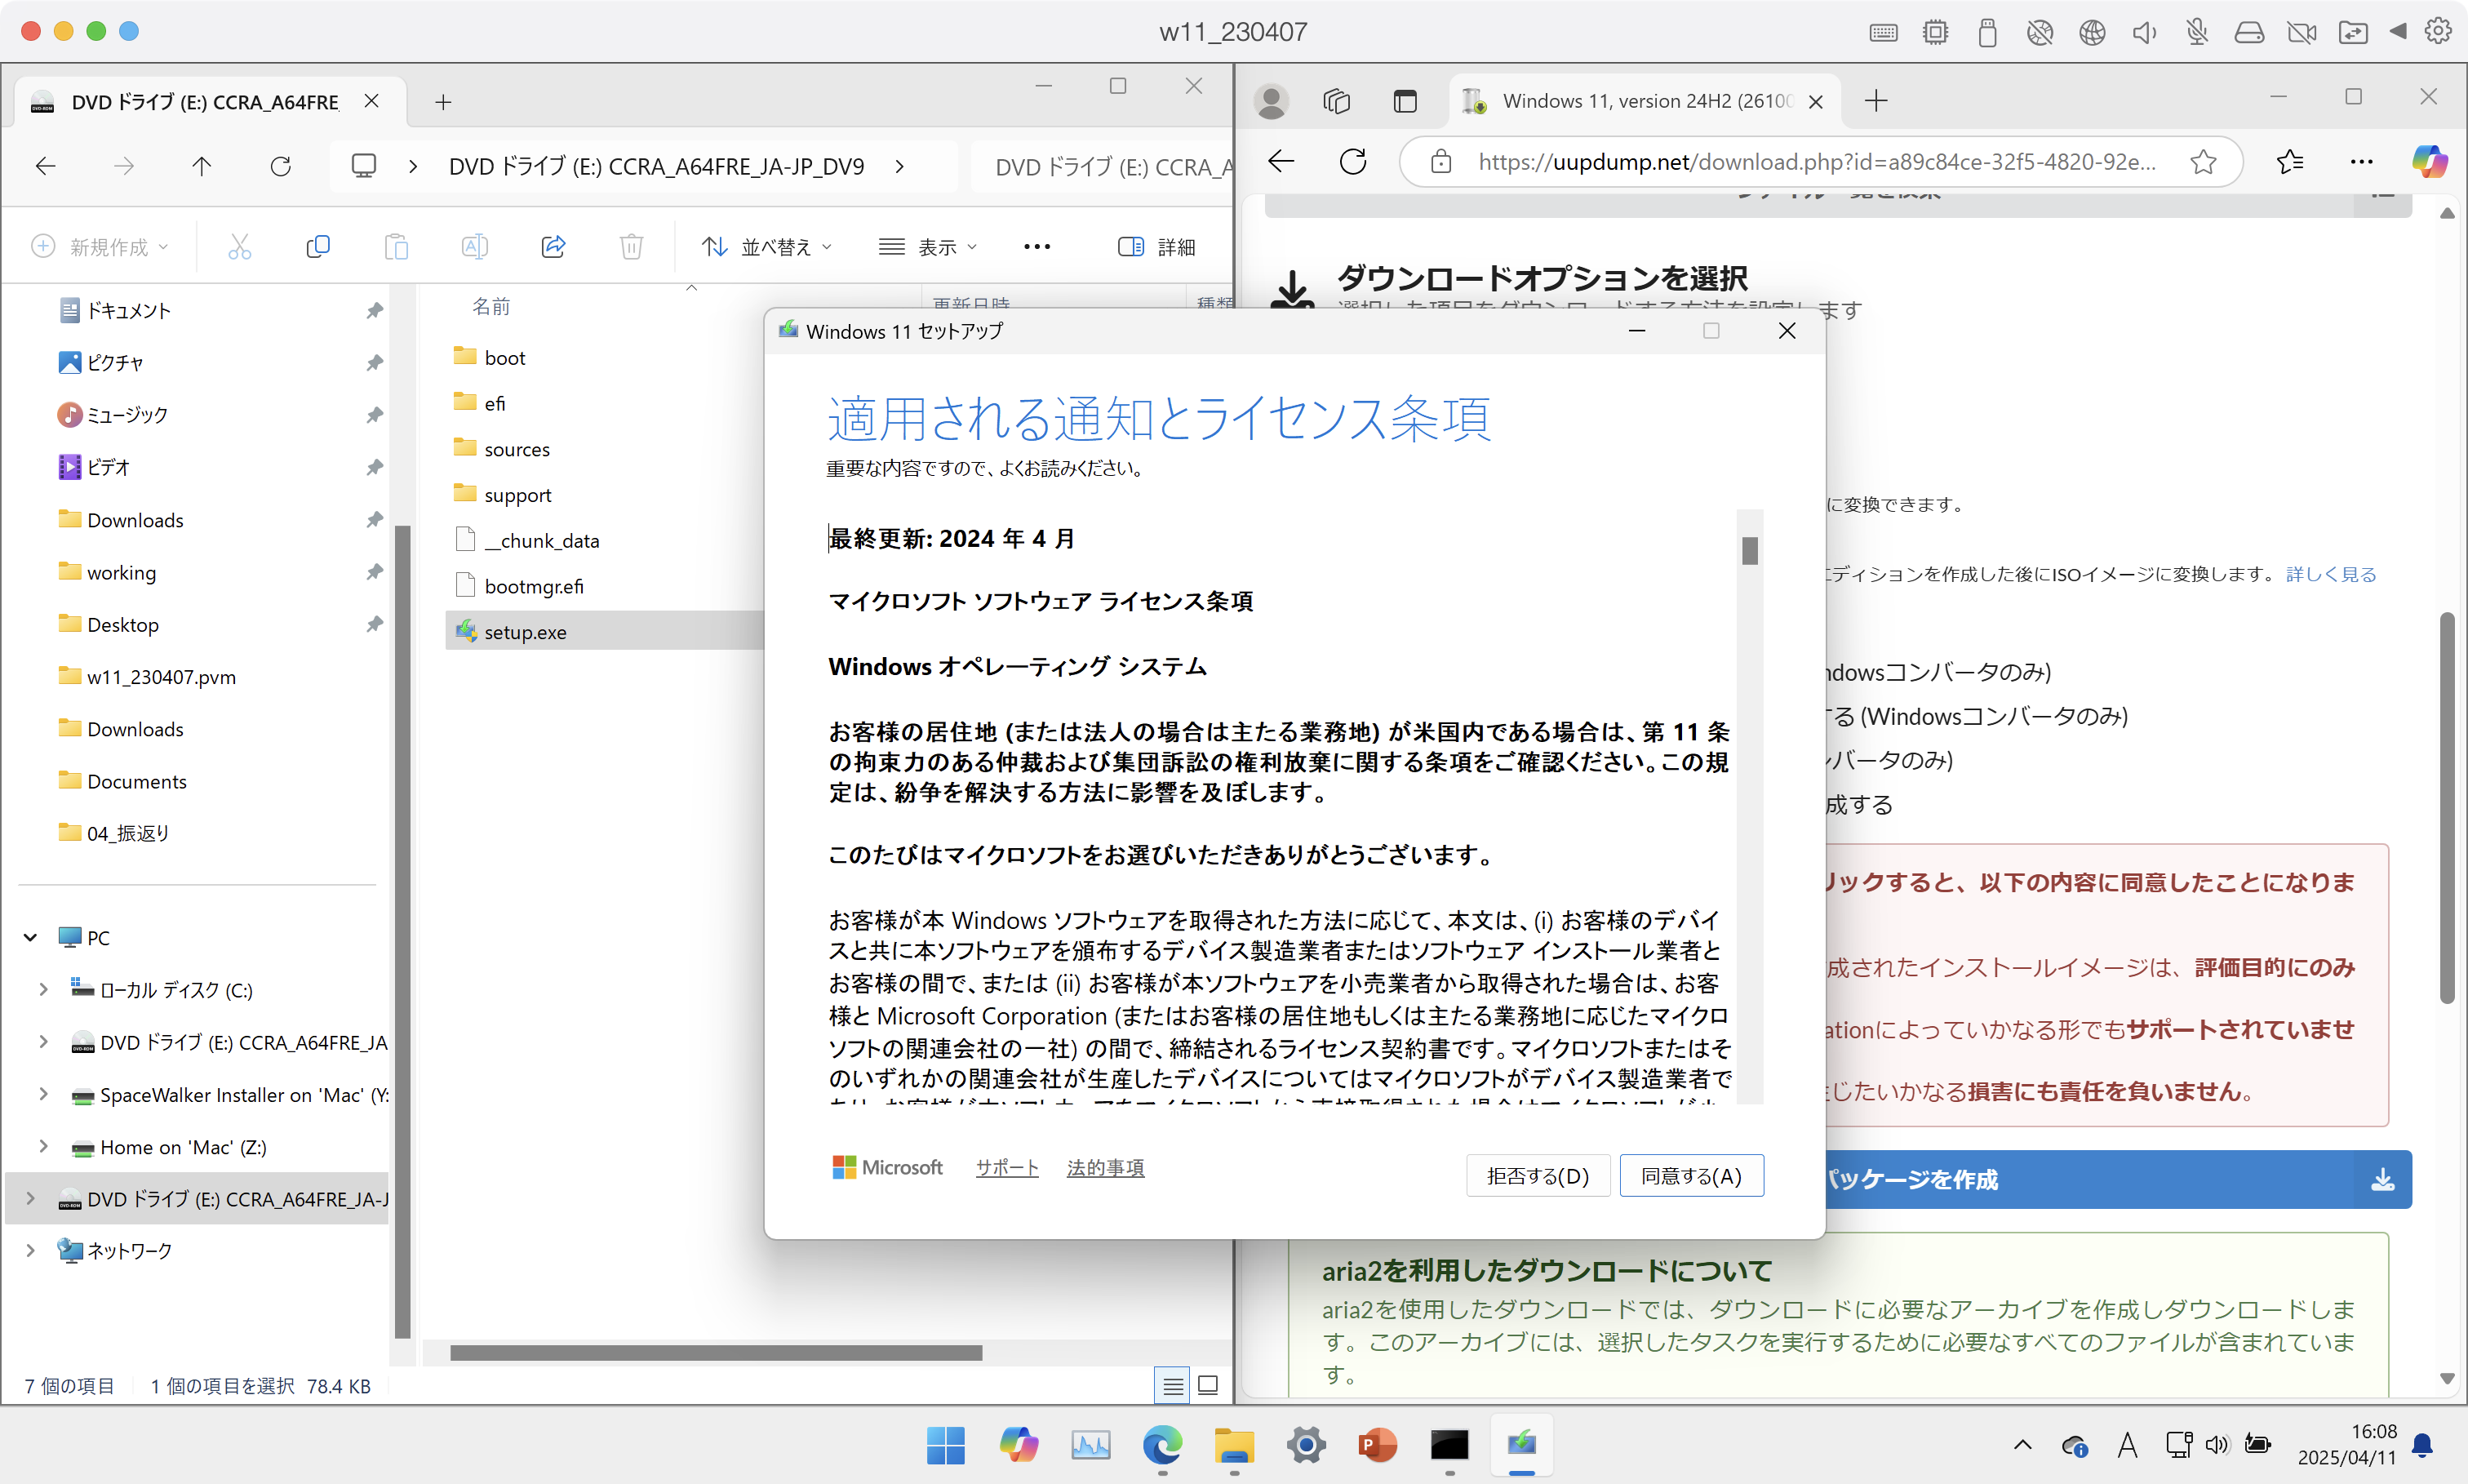The image size is (2468, 1484).
Task: Switch Explorer to details list view
Action: [x=1173, y=1385]
